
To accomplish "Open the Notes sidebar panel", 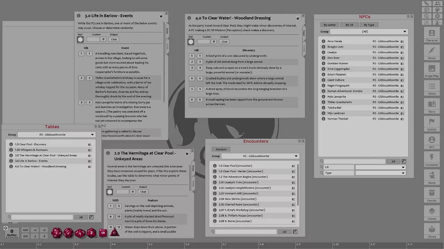I will click(432, 53).
